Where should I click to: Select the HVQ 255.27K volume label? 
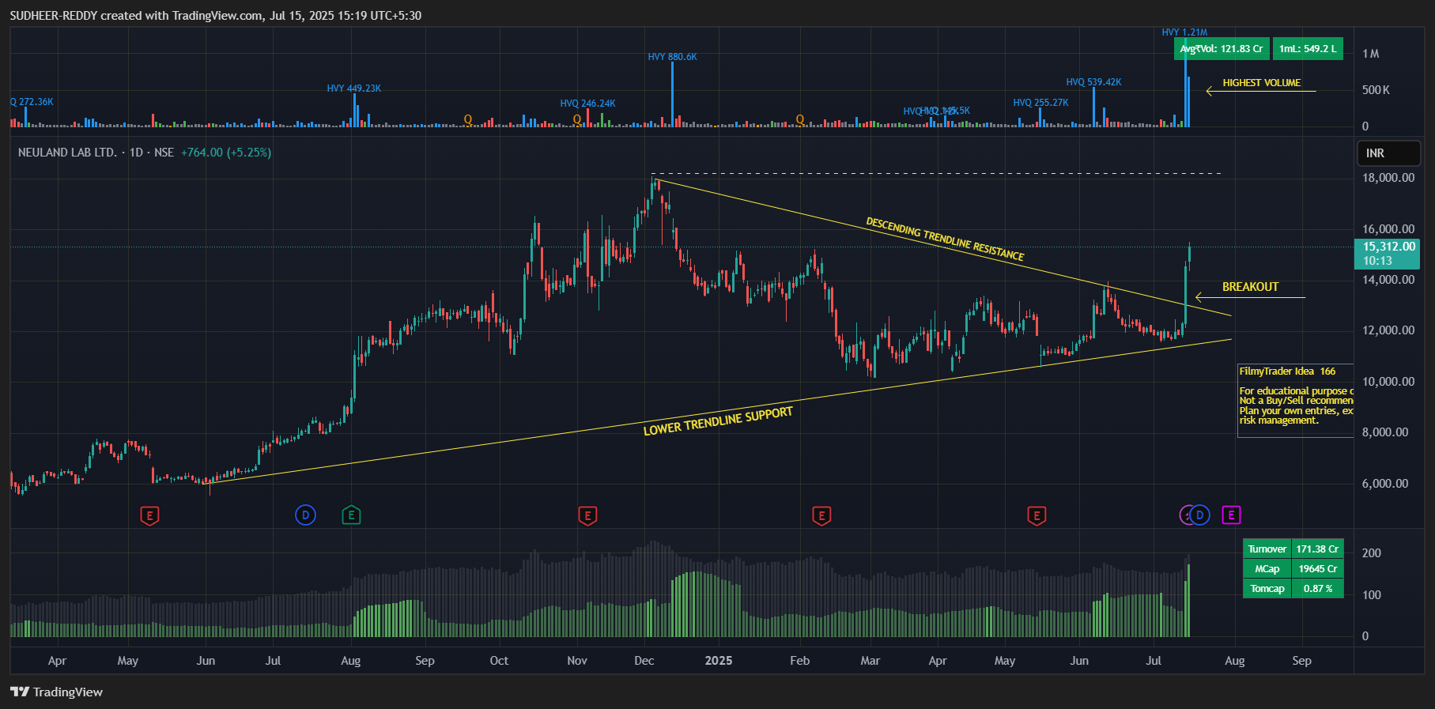(1040, 103)
